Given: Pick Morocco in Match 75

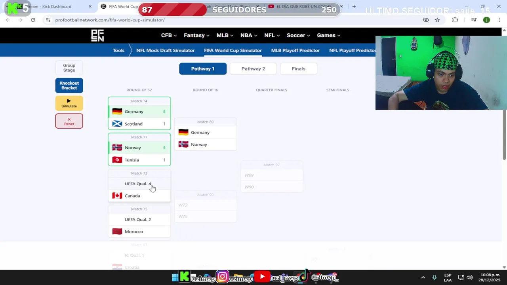Looking at the screenshot, I should click(139, 232).
